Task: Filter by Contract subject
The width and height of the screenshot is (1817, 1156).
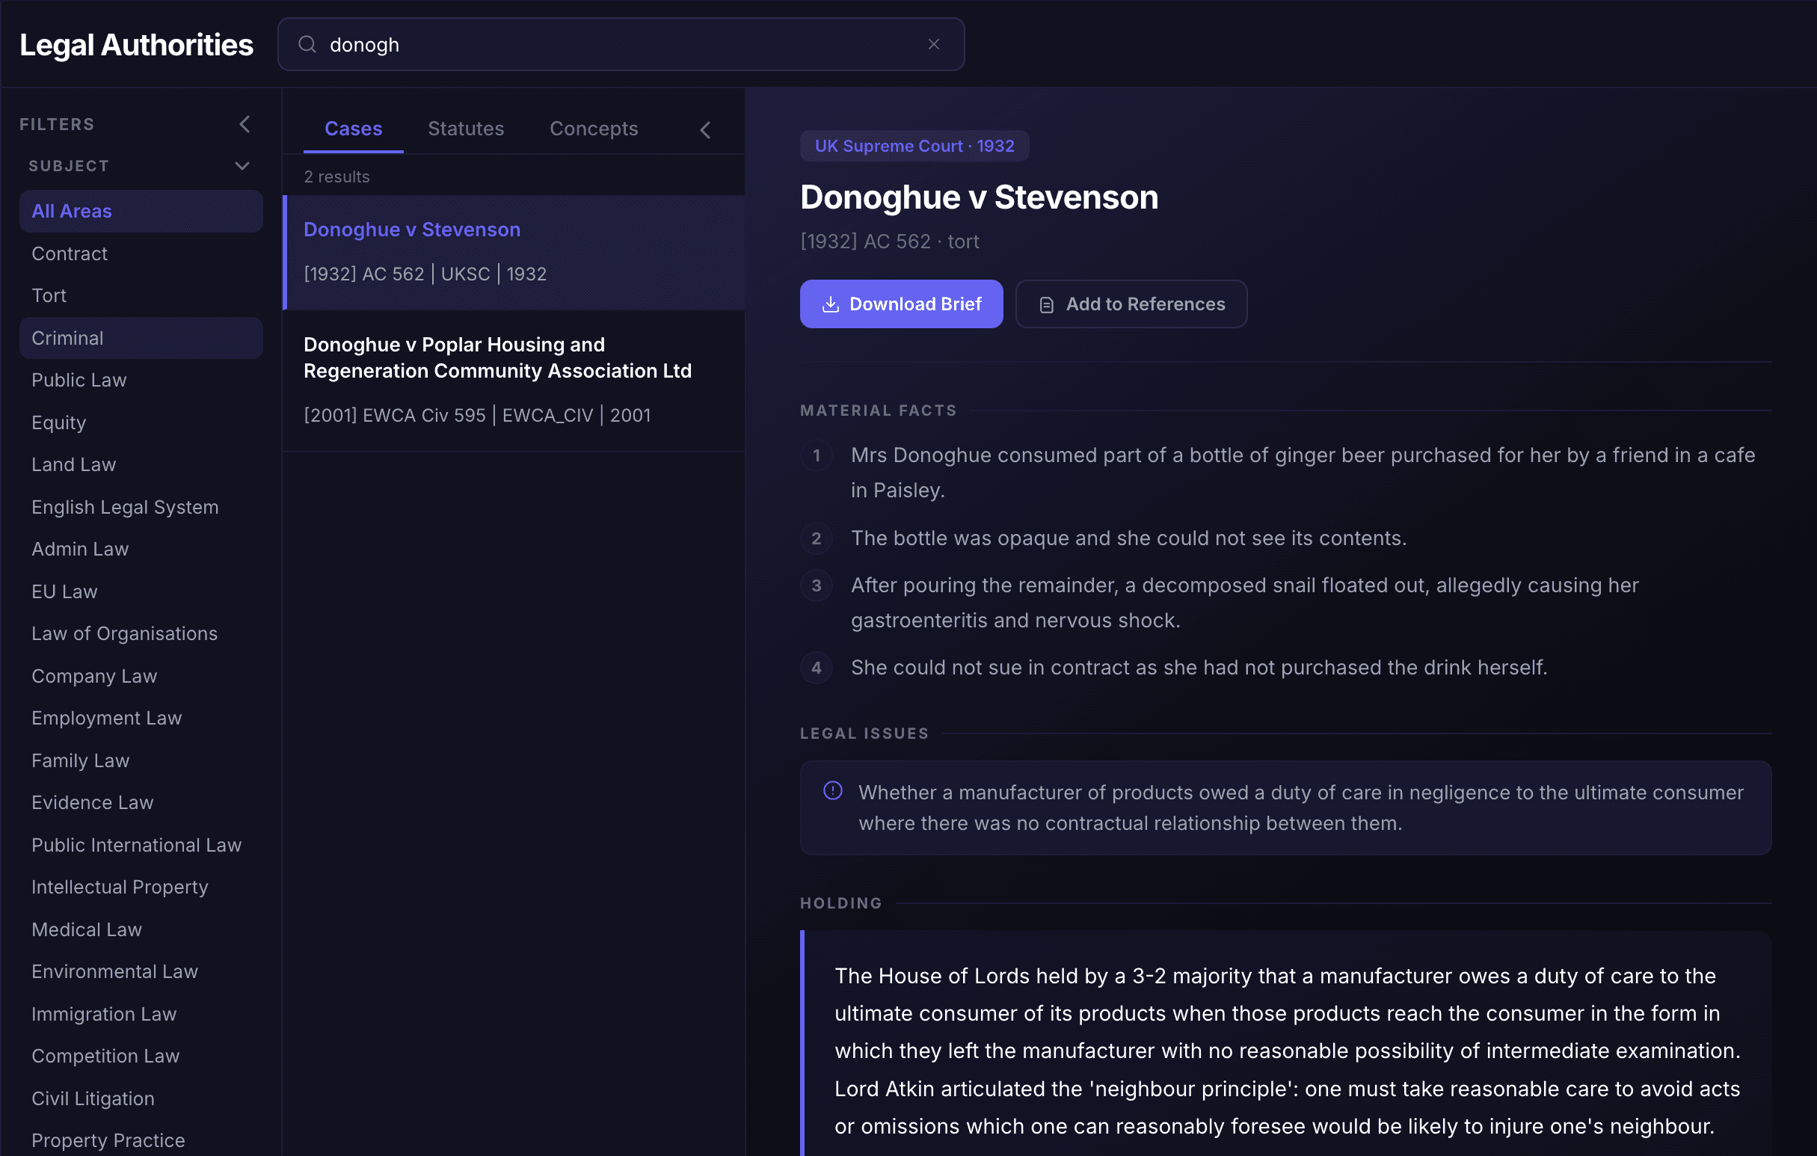Action: click(x=141, y=253)
